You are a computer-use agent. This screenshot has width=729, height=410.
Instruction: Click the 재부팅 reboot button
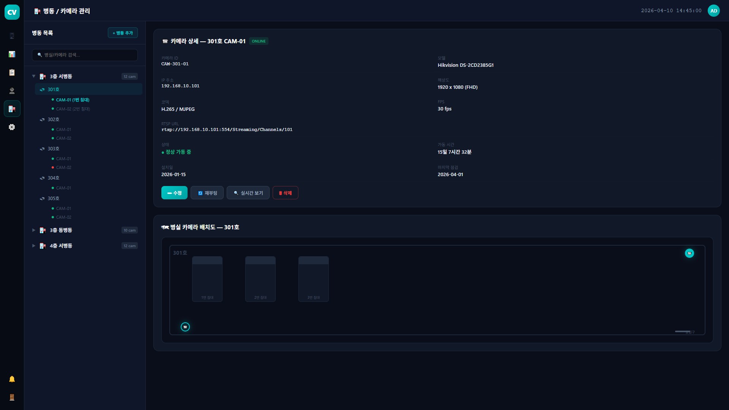tap(207, 193)
